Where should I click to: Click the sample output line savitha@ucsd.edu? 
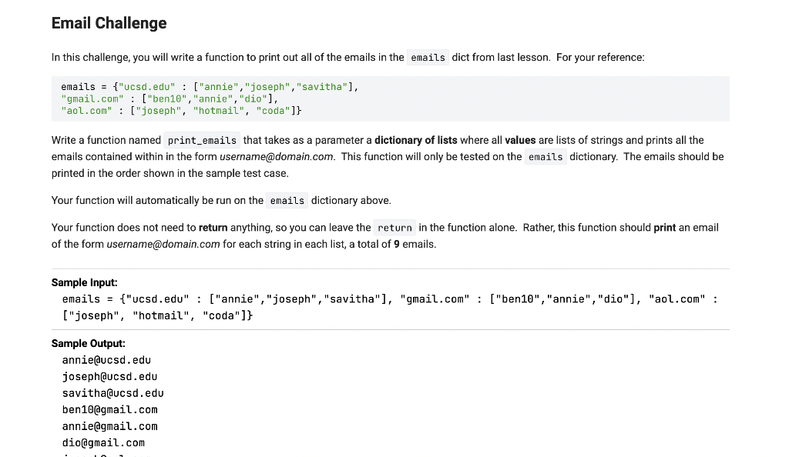pyautogui.click(x=112, y=393)
